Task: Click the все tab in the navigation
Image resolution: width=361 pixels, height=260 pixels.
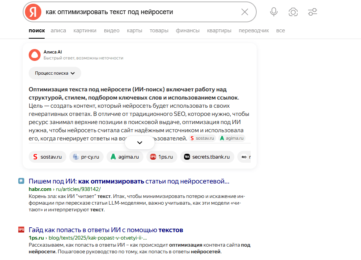Action: pyautogui.click(x=280, y=30)
